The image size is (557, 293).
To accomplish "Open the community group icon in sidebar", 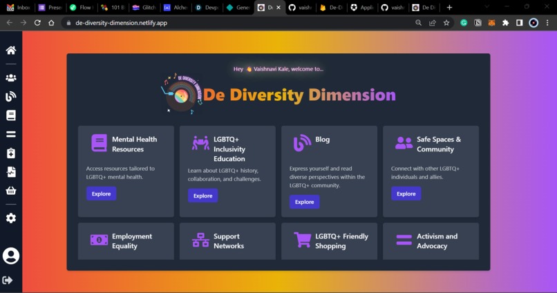I will click(11, 78).
